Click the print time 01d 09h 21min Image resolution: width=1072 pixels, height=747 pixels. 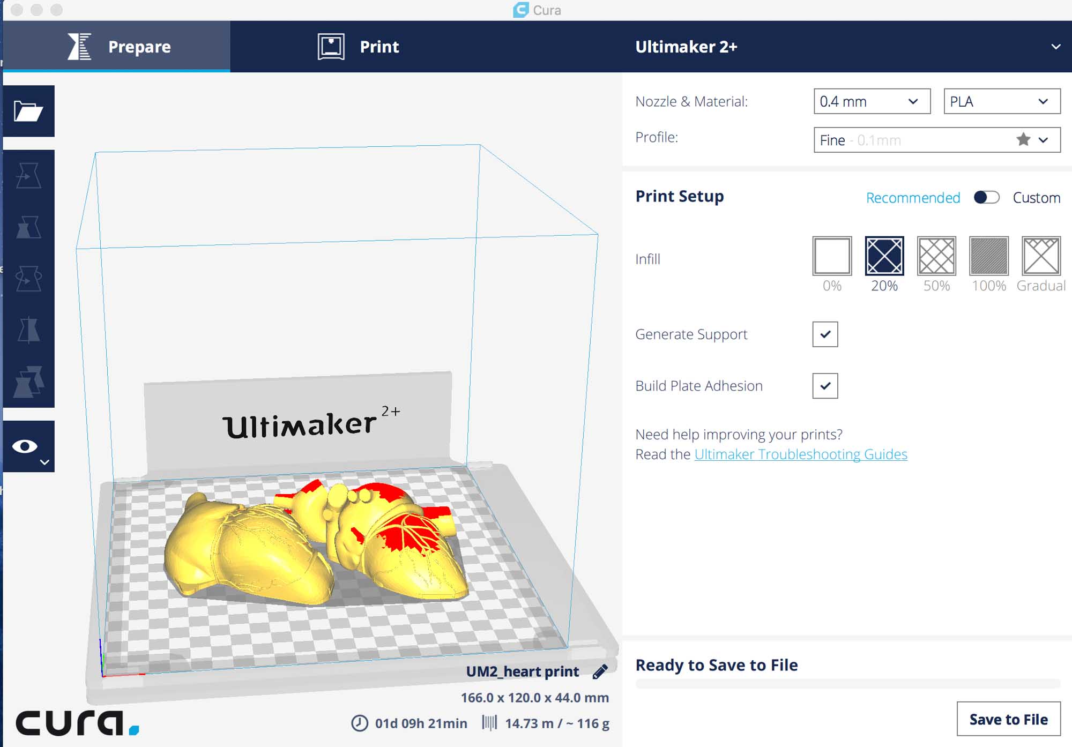[421, 723]
